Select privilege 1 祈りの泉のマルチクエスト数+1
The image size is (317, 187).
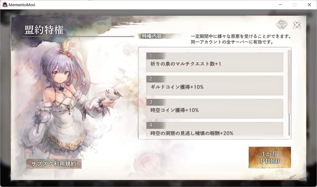tap(215, 62)
